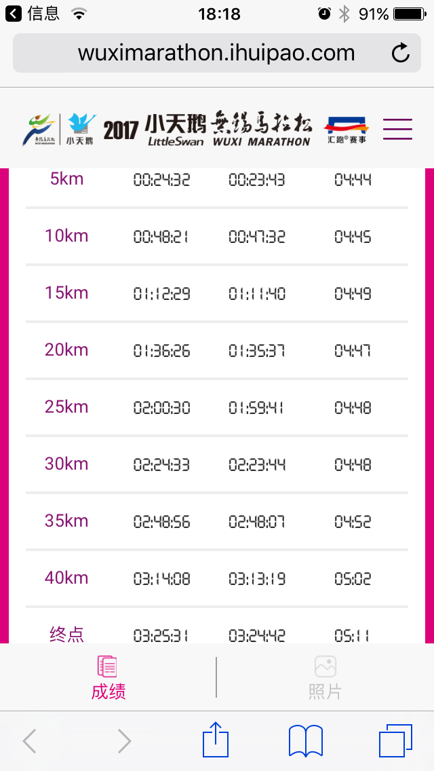The width and height of the screenshot is (434, 771).
Task: Open the tabs overview icon
Action: tap(395, 740)
